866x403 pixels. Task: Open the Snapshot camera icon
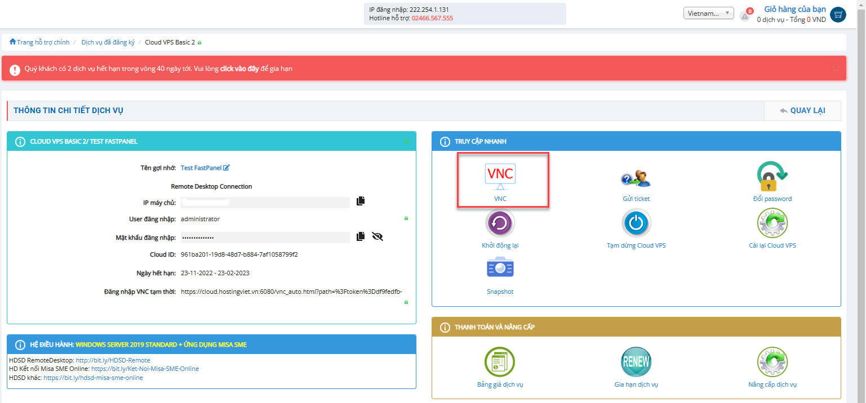500,268
